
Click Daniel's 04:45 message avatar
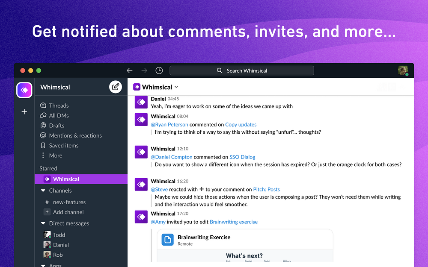[141, 102]
